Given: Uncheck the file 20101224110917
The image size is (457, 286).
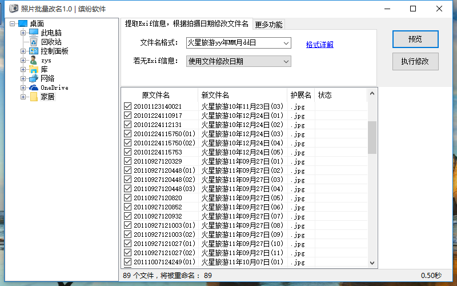Looking at the screenshot, I should (x=127, y=116).
